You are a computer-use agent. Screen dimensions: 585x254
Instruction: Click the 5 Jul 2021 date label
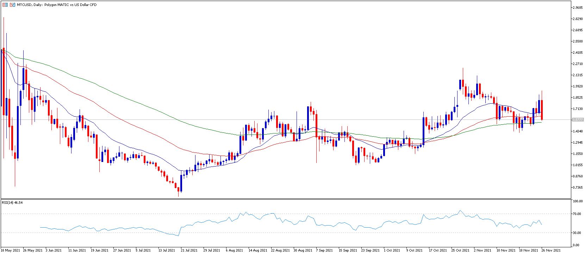143,250
